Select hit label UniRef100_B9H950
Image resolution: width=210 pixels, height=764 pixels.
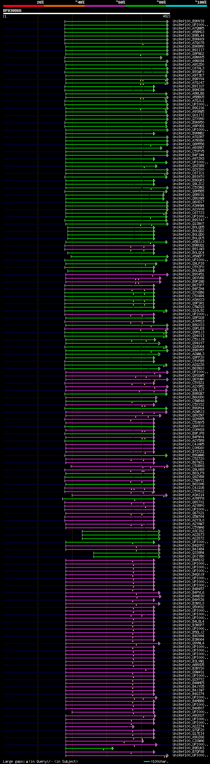(189, 122)
